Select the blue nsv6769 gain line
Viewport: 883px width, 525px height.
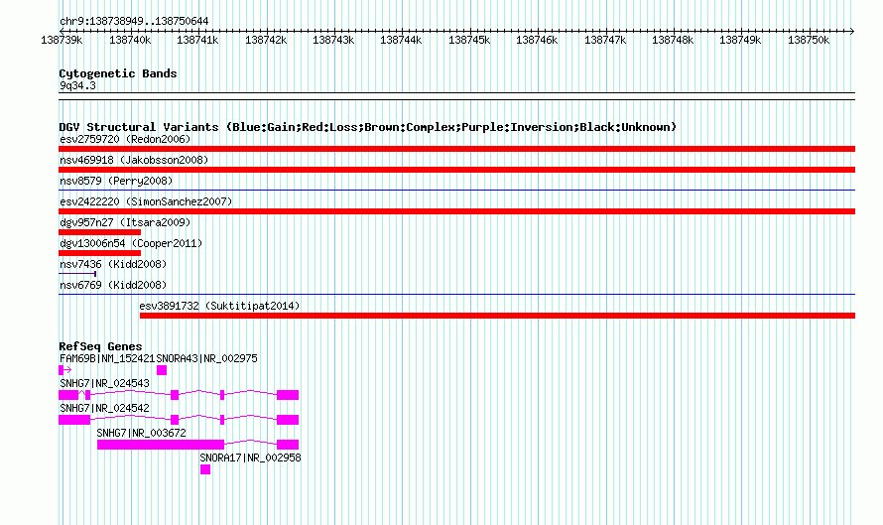click(456, 295)
